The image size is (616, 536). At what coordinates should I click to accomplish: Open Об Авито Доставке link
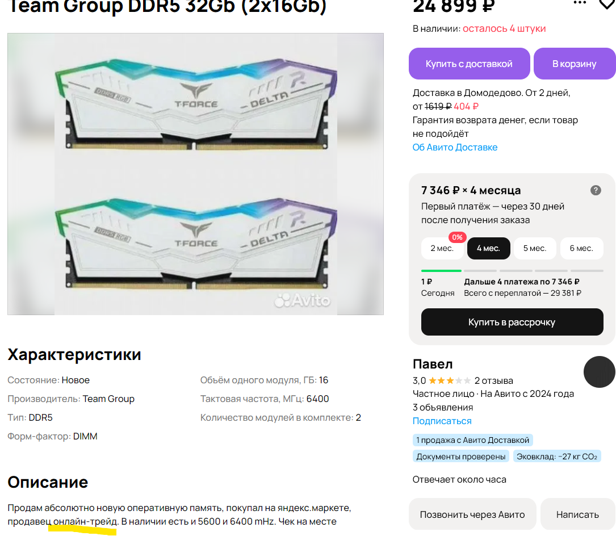tap(455, 148)
